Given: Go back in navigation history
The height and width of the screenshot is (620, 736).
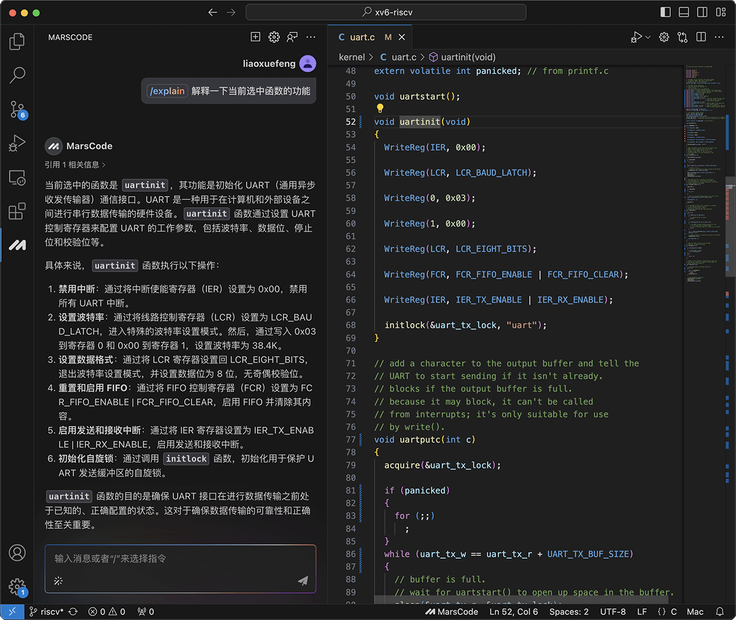Looking at the screenshot, I should [213, 12].
